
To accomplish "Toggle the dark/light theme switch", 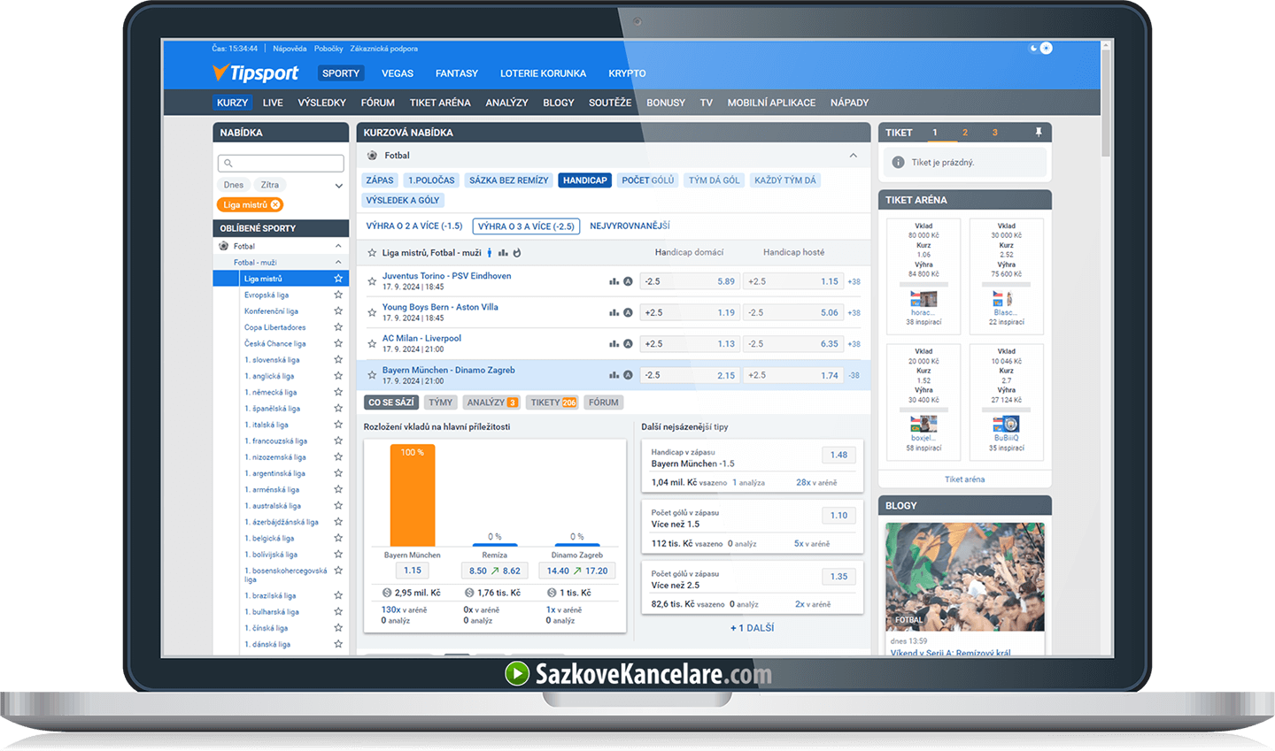I will (x=1040, y=48).
